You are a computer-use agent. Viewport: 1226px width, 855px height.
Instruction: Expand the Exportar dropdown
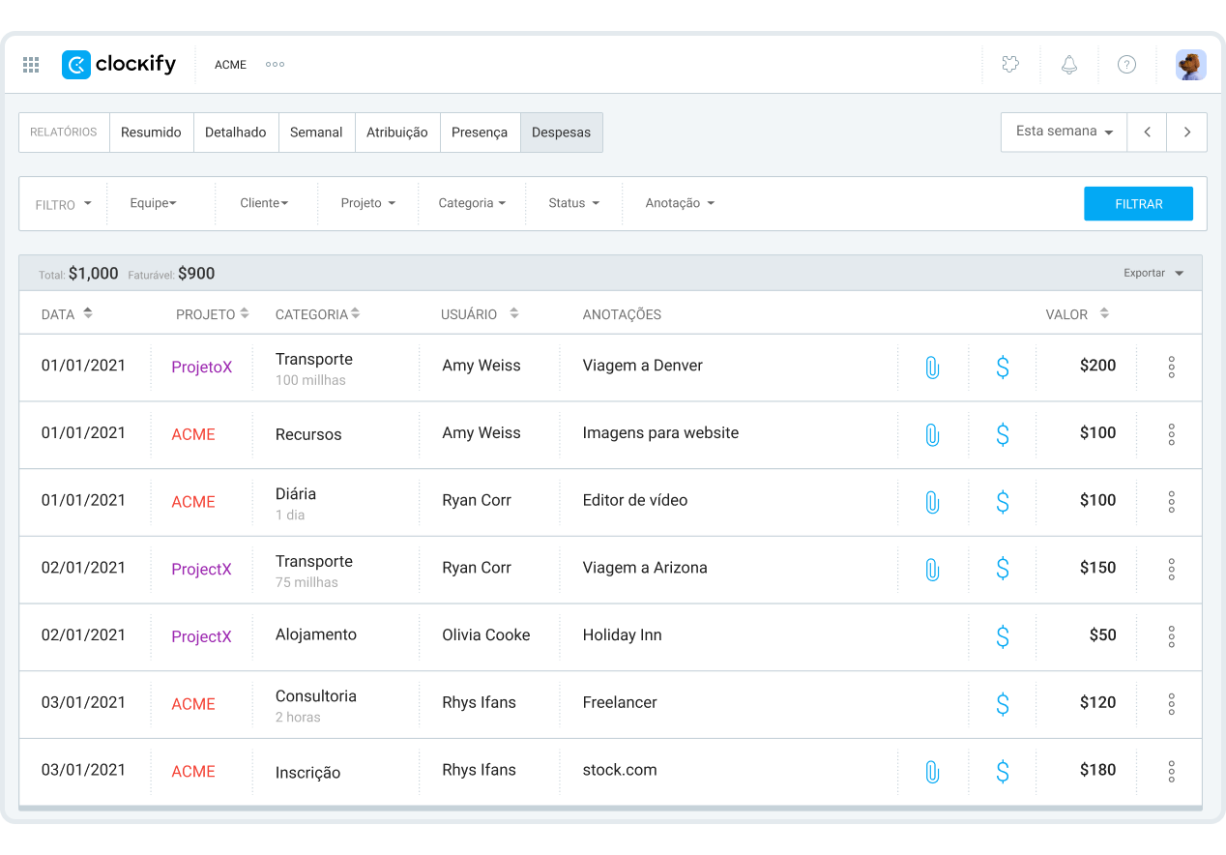click(x=1153, y=273)
